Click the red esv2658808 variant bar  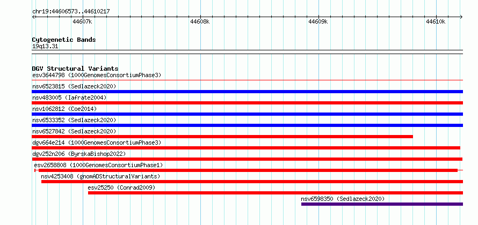click(248, 170)
